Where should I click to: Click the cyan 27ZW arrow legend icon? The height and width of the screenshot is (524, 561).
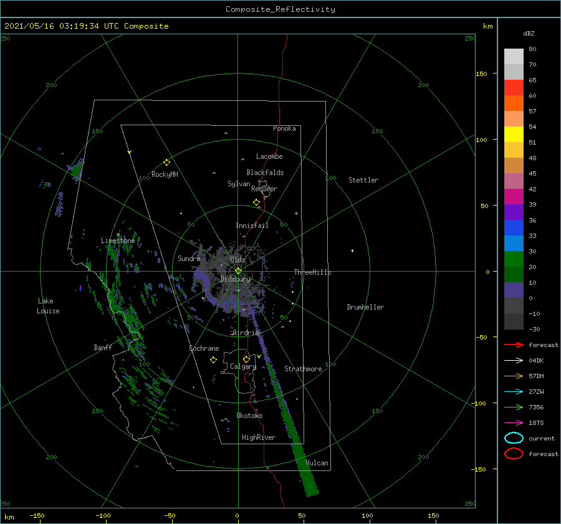(514, 392)
